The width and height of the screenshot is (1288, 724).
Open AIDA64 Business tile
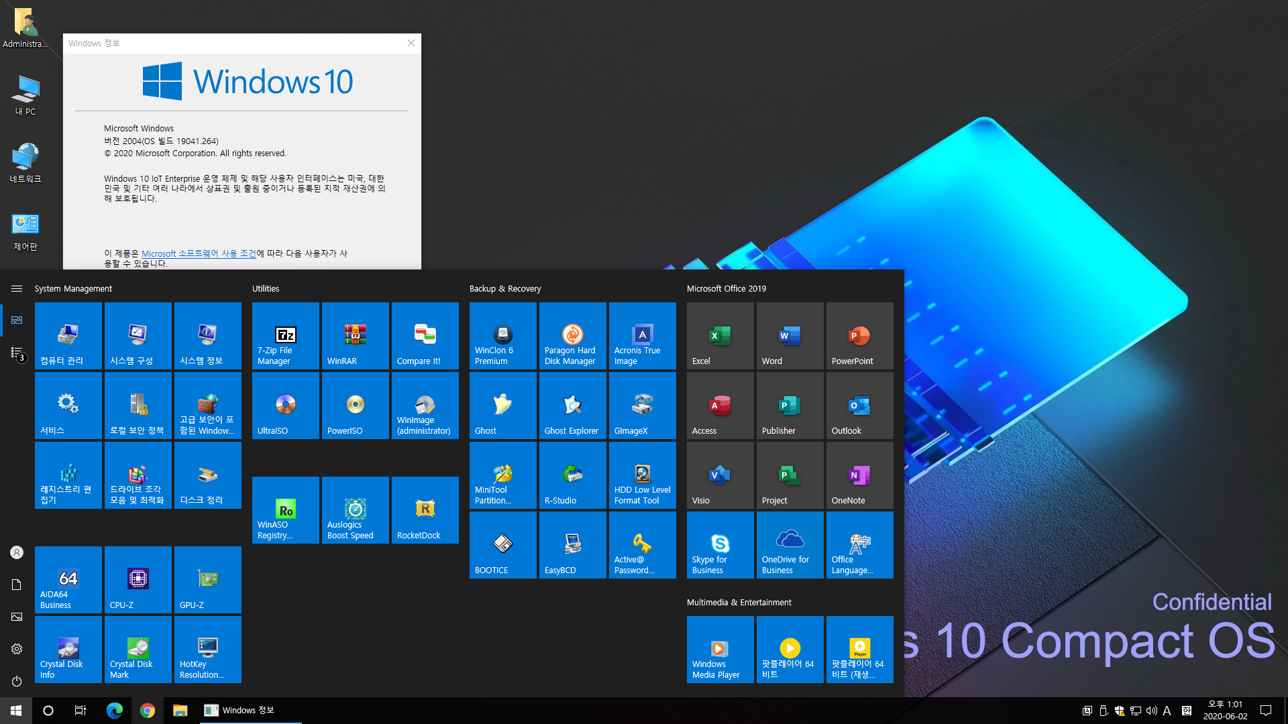click(68, 580)
